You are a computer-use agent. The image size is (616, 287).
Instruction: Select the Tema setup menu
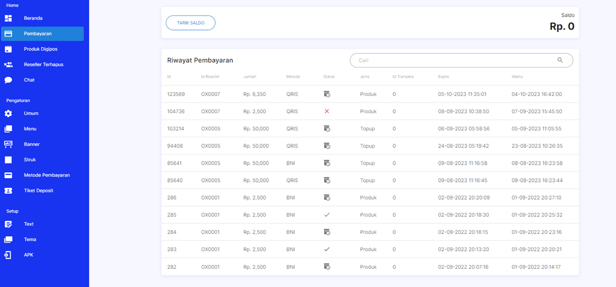coord(30,240)
